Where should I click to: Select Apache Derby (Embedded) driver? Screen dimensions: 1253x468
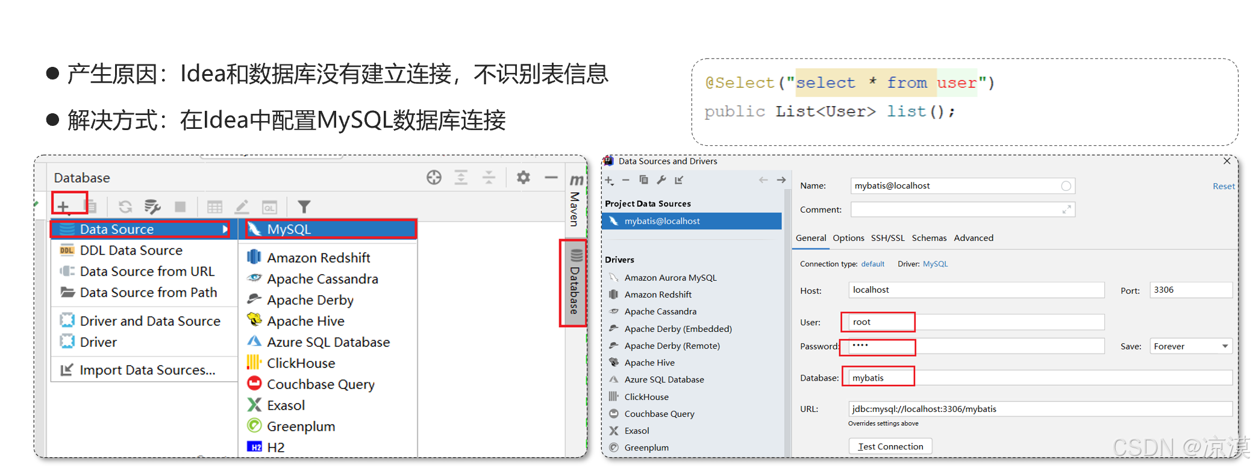(678, 329)
